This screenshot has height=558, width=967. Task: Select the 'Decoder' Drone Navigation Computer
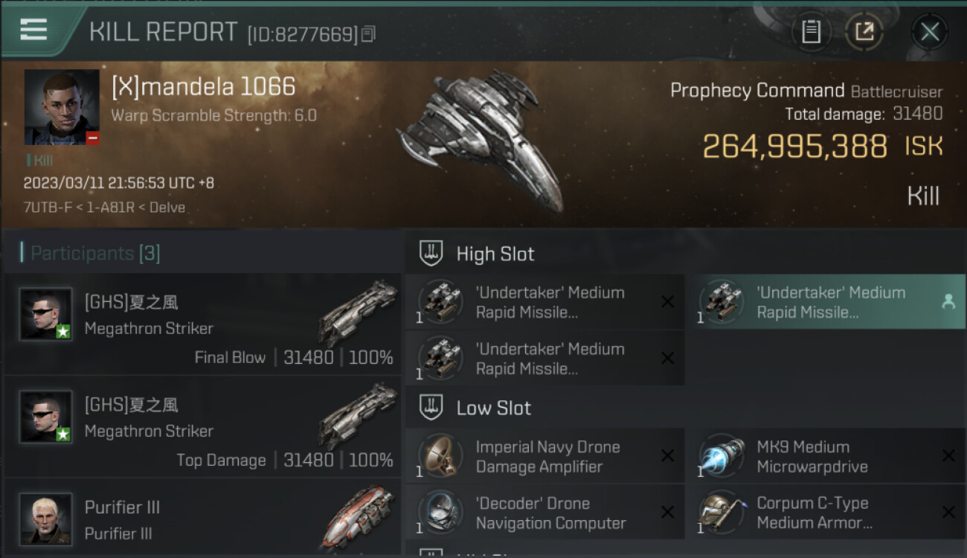[545, 512]
